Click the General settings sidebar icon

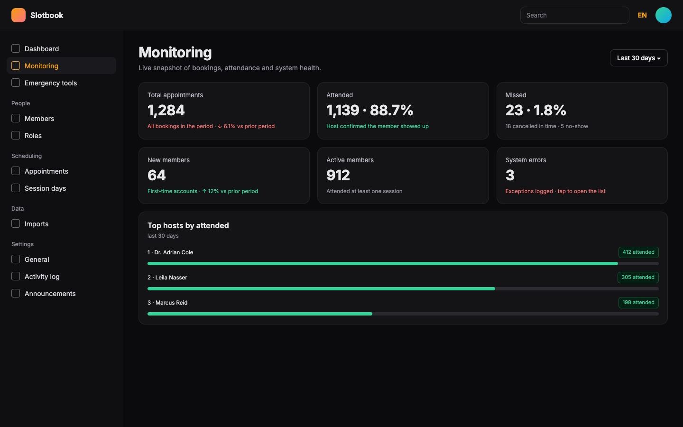(16, 259)
